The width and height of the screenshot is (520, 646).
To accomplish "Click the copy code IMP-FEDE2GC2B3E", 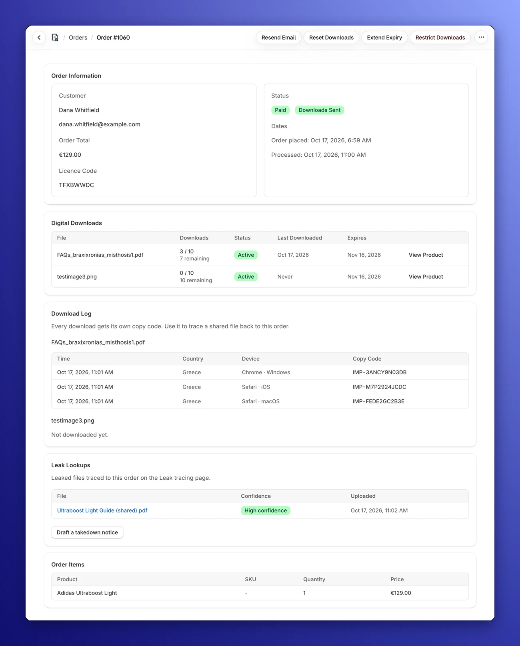I will pyautogui.click(x=378, y=401).
